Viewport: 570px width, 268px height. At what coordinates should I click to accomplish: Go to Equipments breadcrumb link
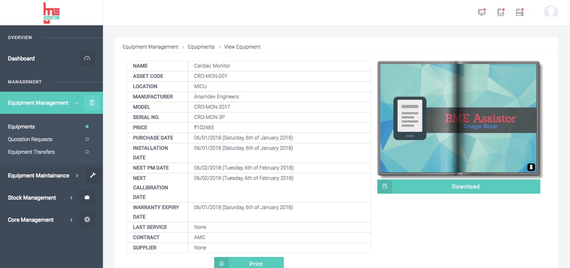pyautogui.click(x=201, y=47)
